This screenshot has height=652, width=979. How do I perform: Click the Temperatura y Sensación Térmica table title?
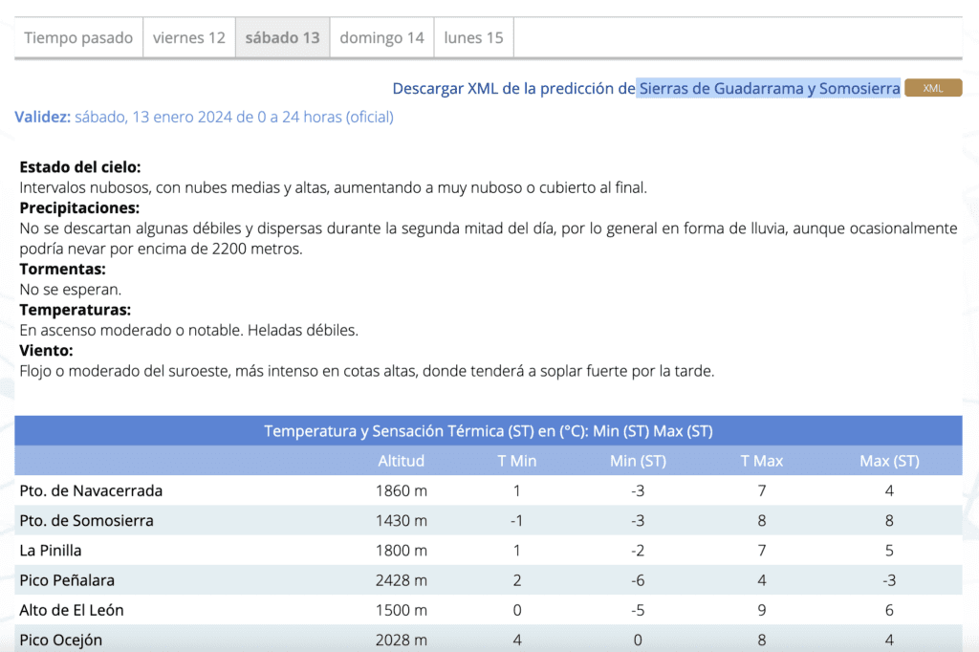tap(488, 431)
